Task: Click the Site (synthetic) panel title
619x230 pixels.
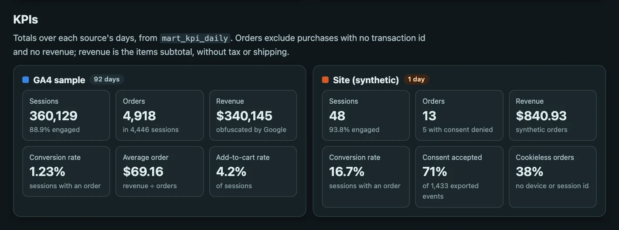Action: point(366,80)
